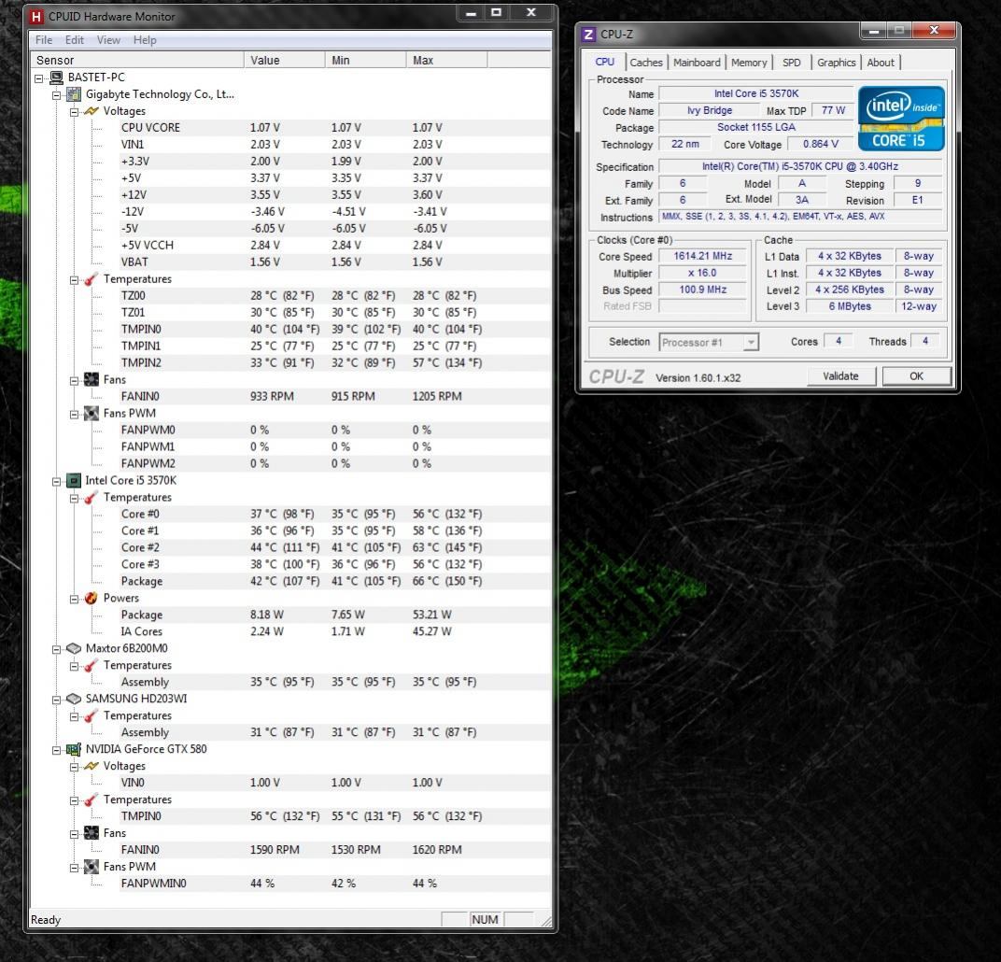This screenshot has height=962, width=1001.
Task: Click the NVIDIA Fans icon
Action: (92, 833)
